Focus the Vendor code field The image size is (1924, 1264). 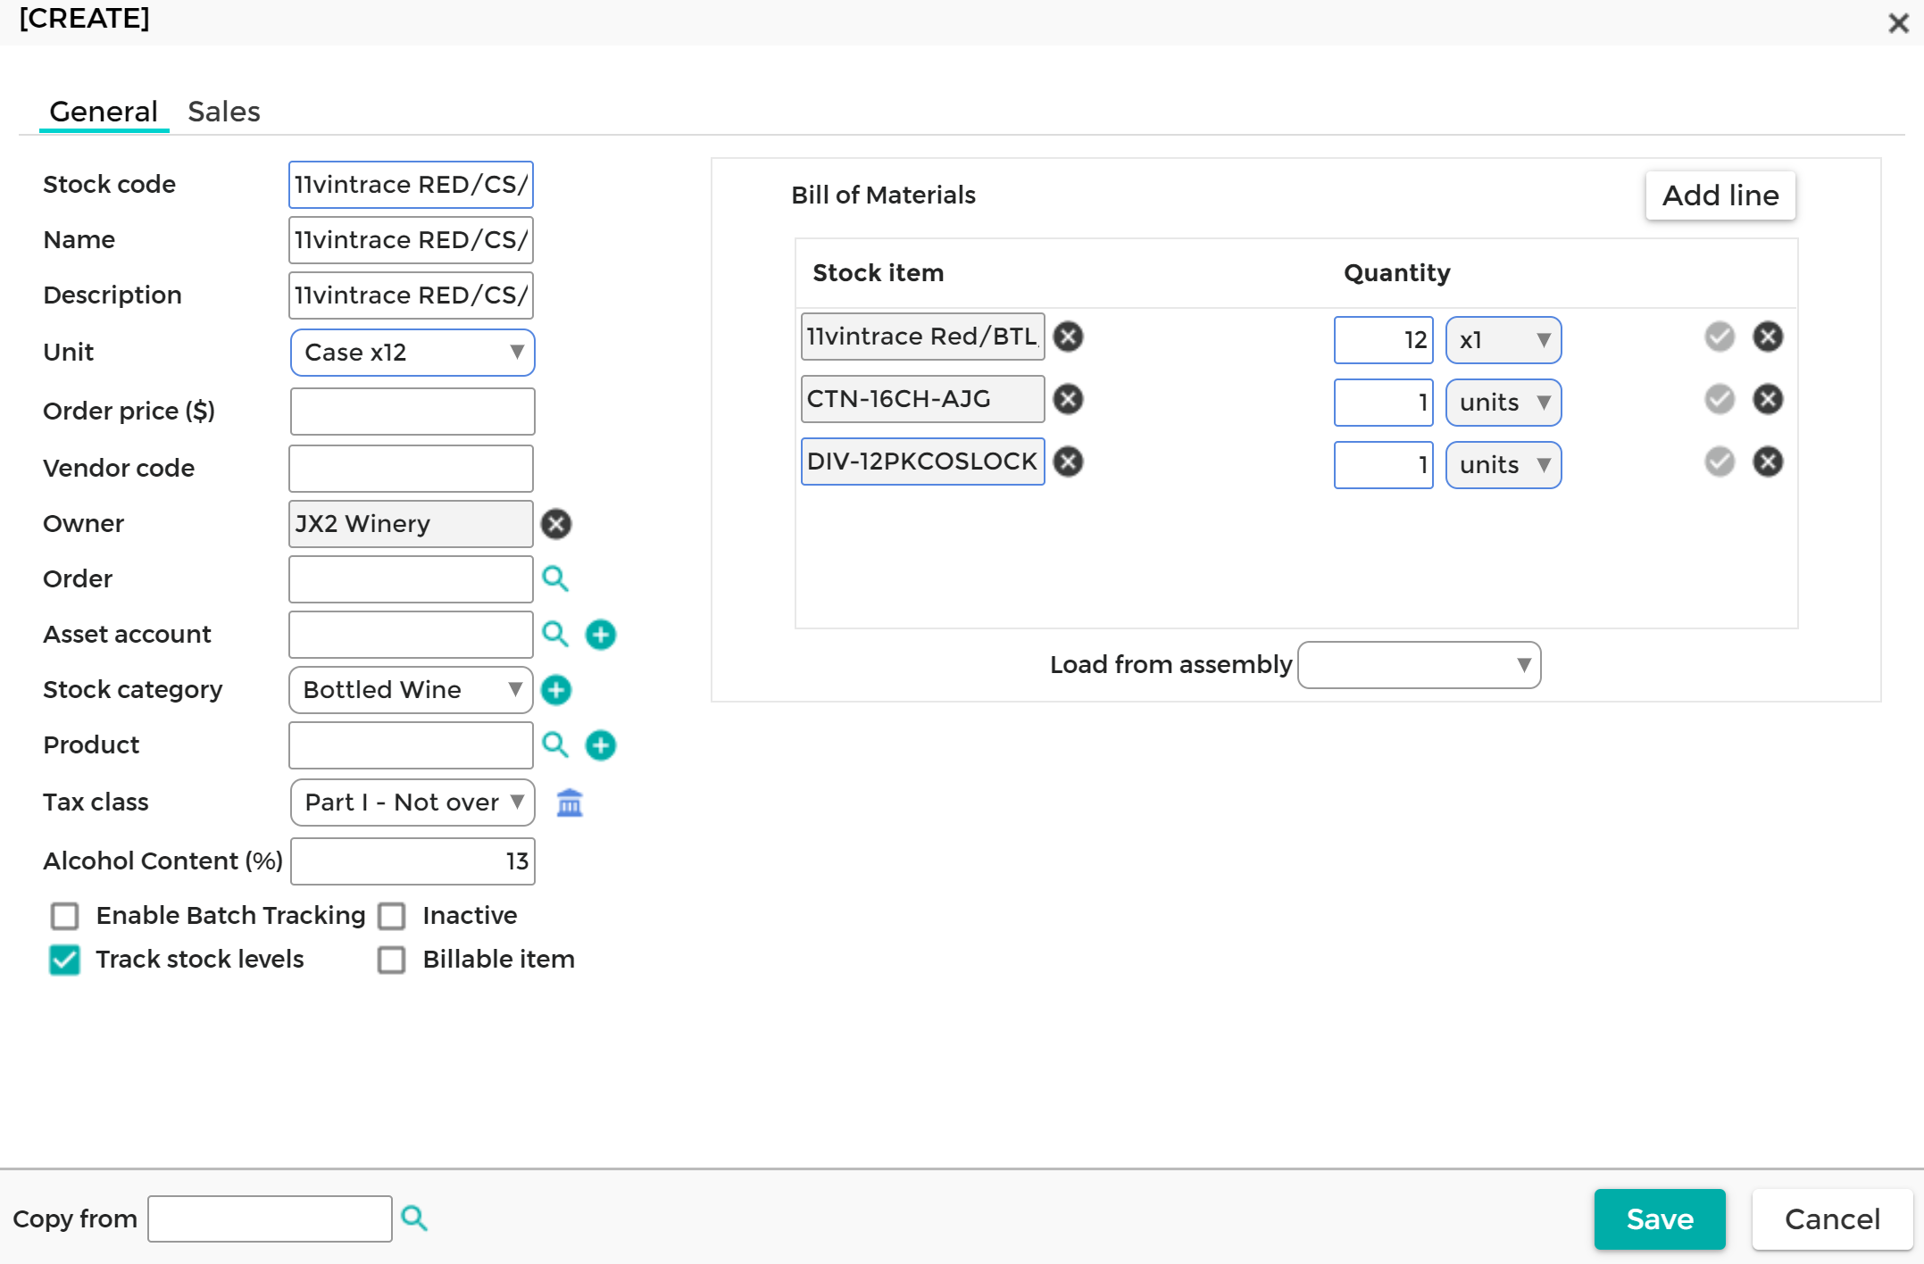tap(411, 469)
